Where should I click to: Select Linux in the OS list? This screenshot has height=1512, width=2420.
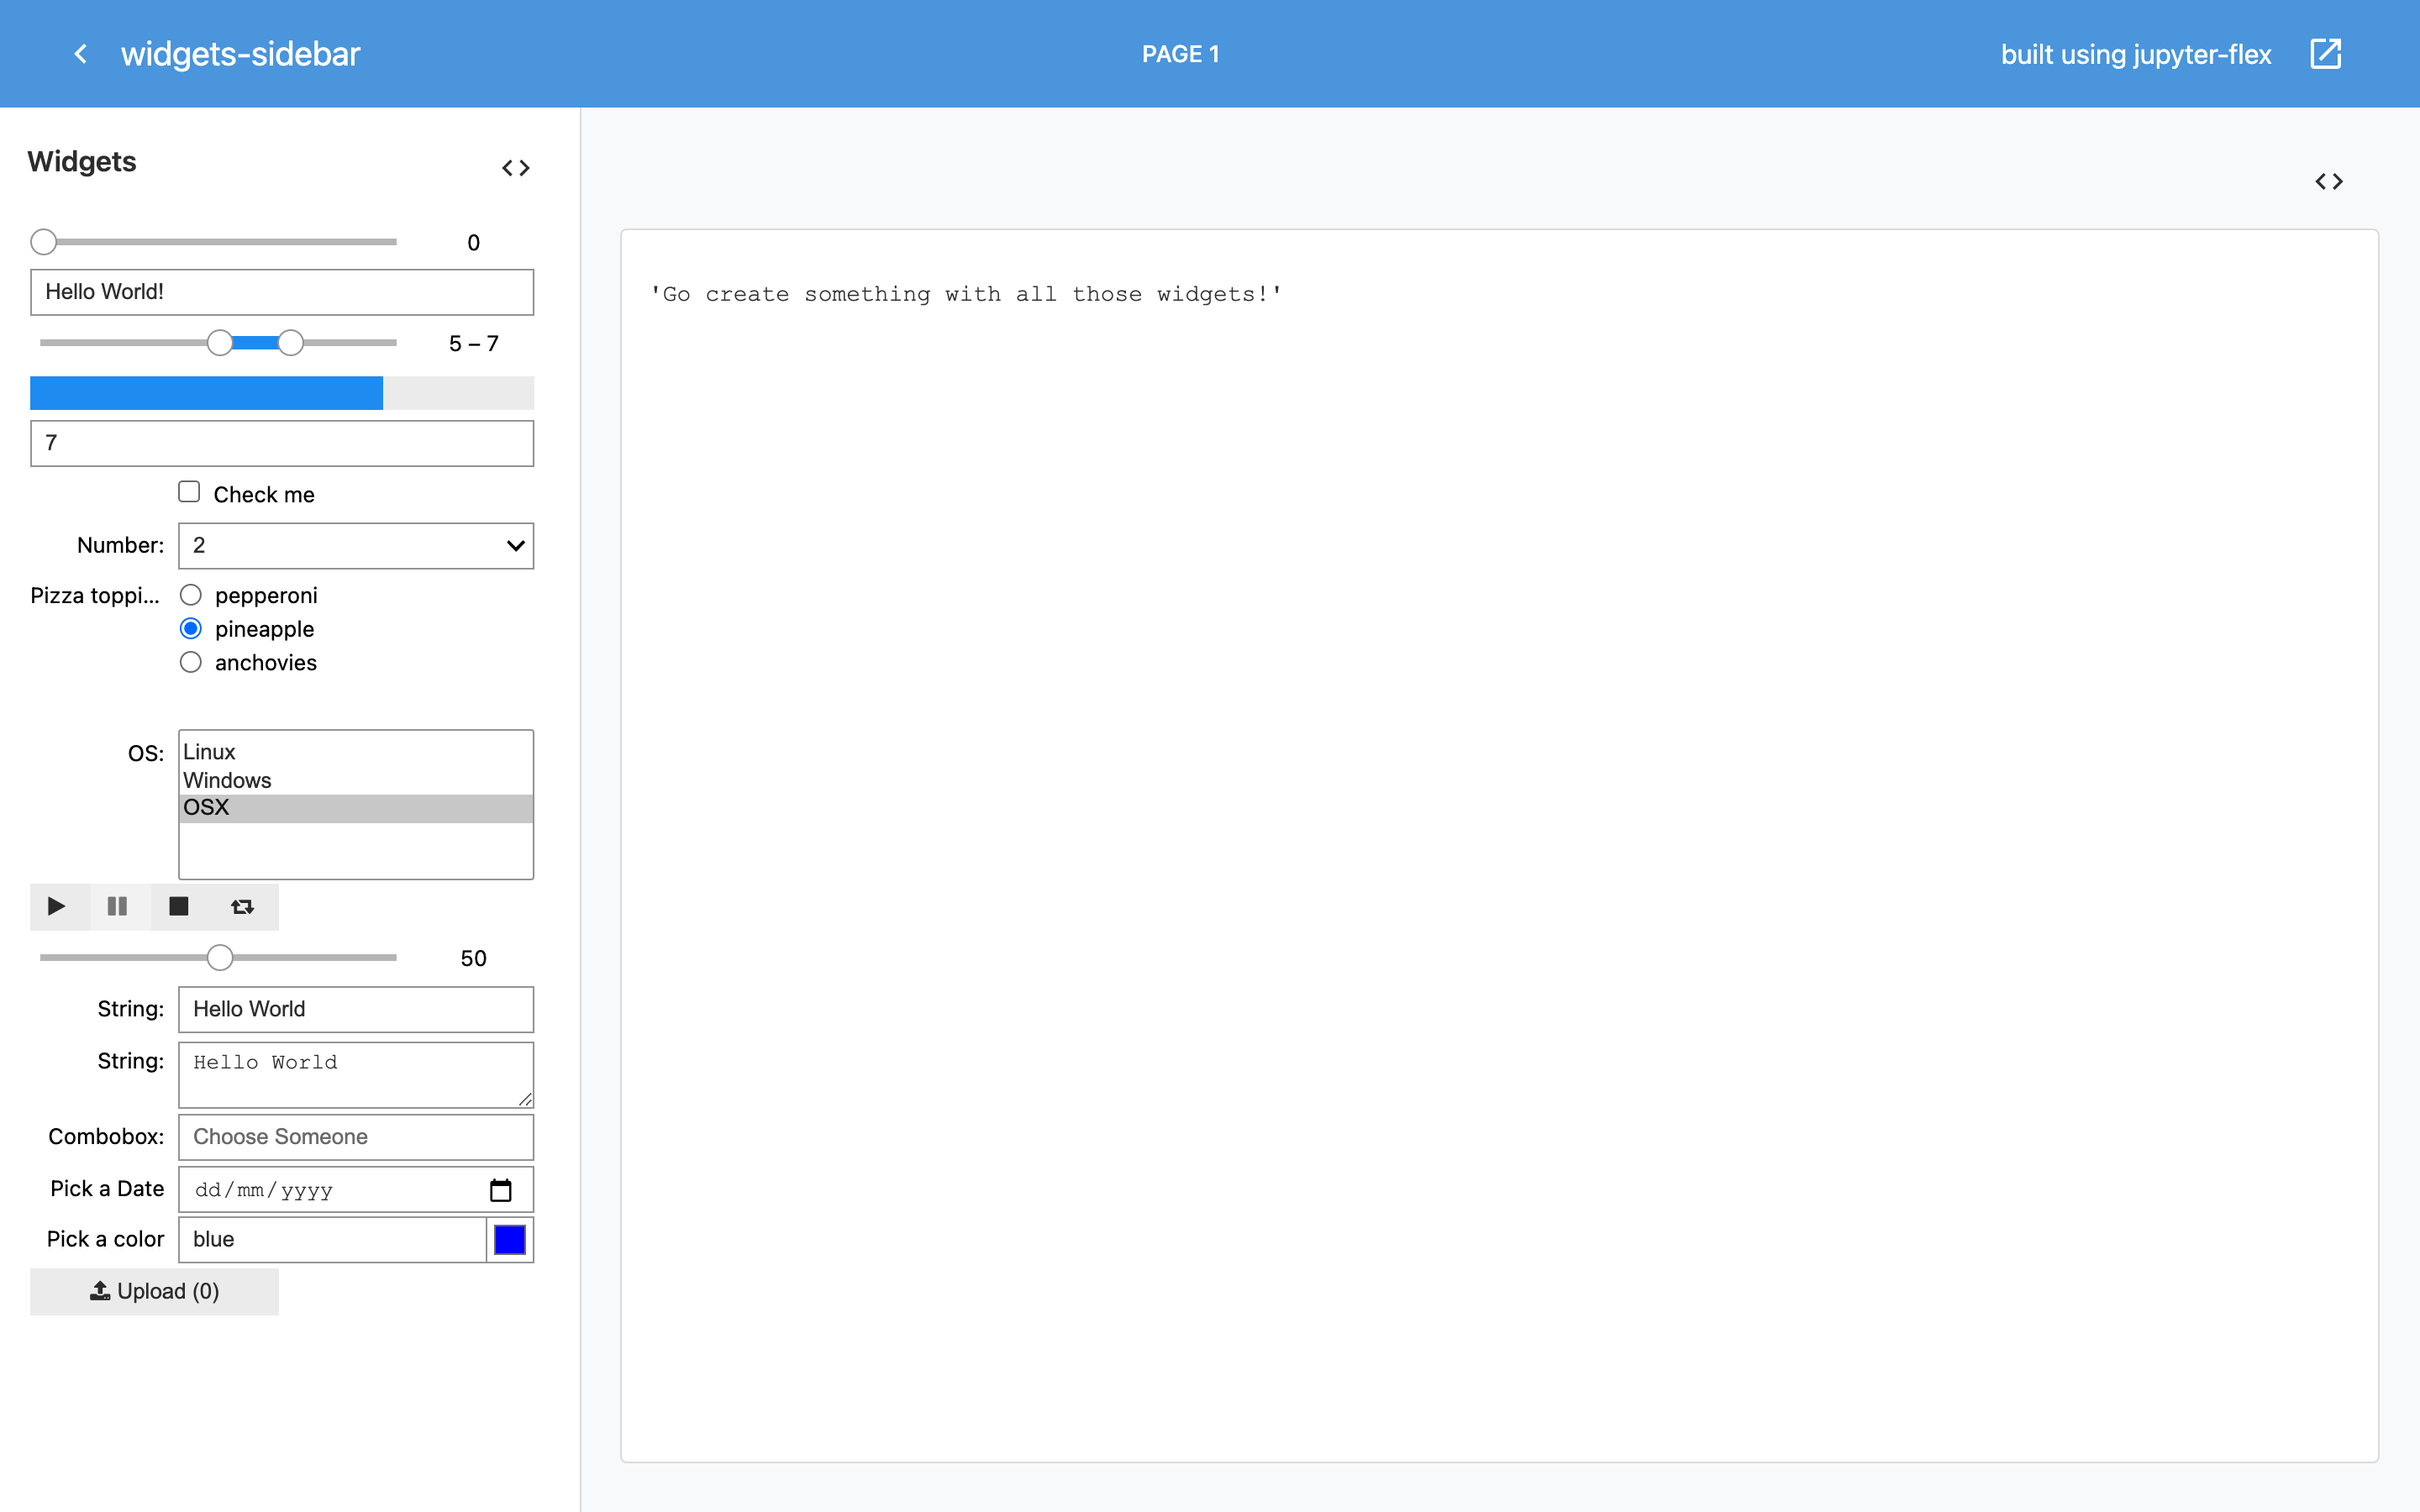356,752
